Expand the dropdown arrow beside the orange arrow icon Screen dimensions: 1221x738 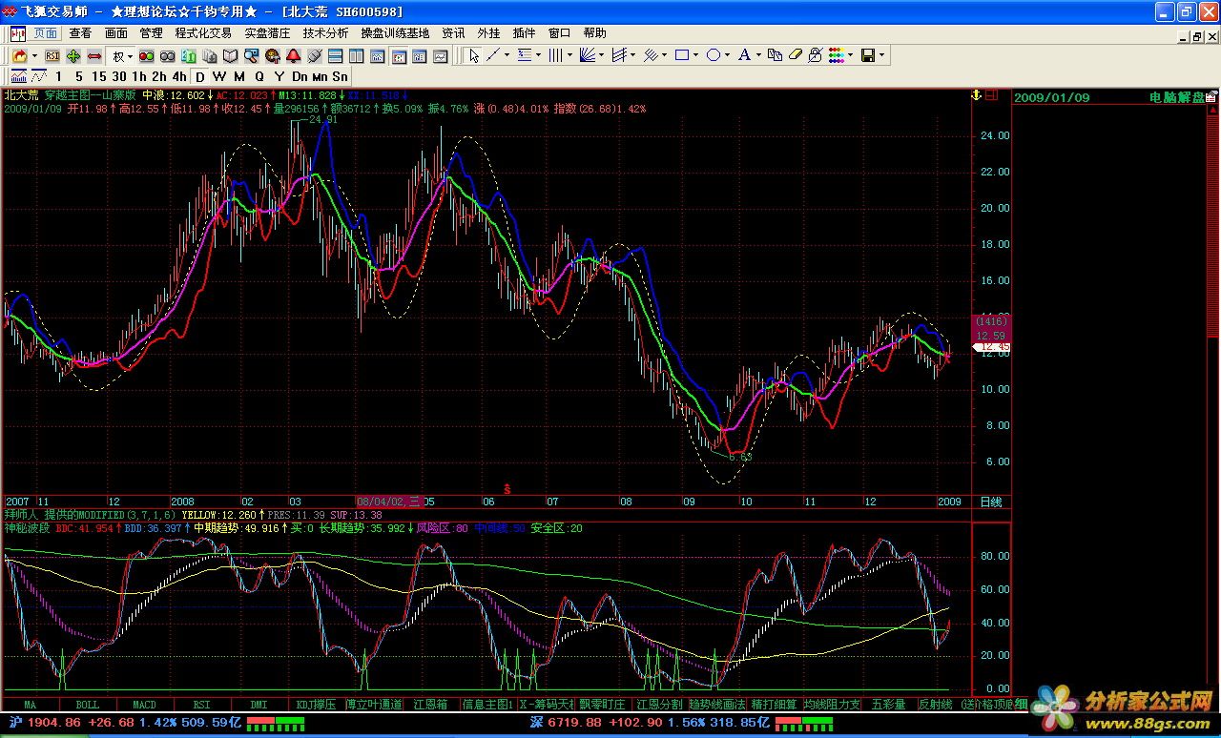(34, 56)
